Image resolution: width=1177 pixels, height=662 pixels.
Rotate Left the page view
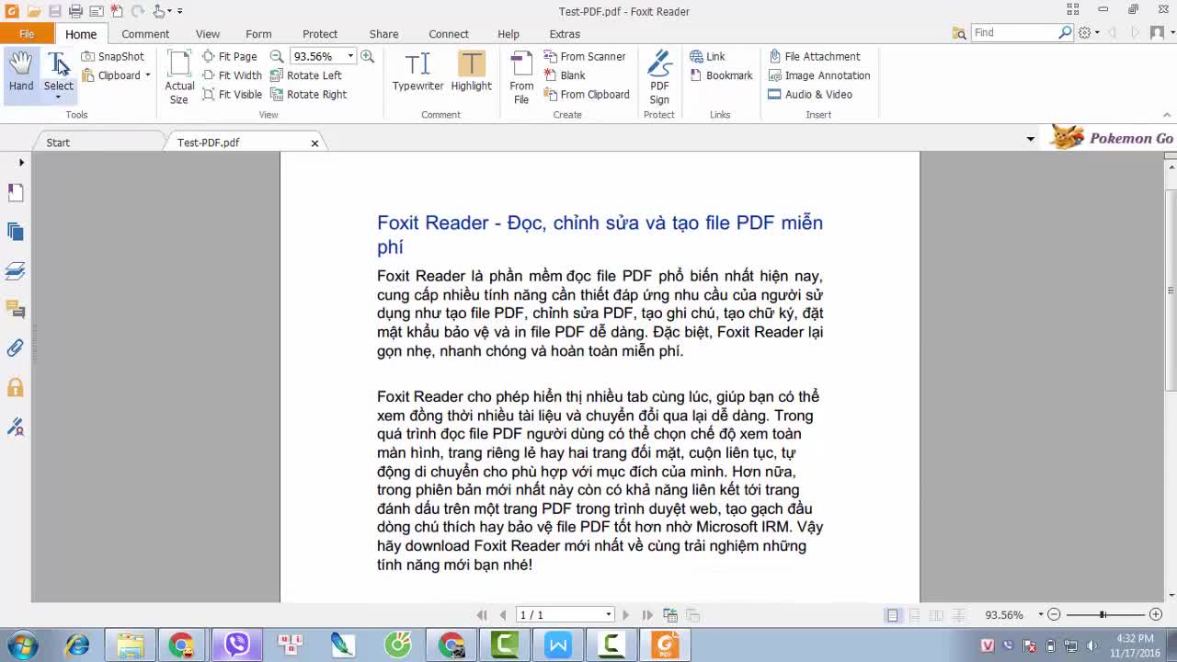coord(306,75)
